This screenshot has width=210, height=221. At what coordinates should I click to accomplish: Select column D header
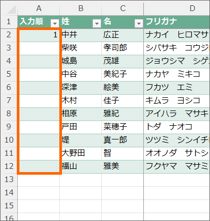click(x=177, y=8)
